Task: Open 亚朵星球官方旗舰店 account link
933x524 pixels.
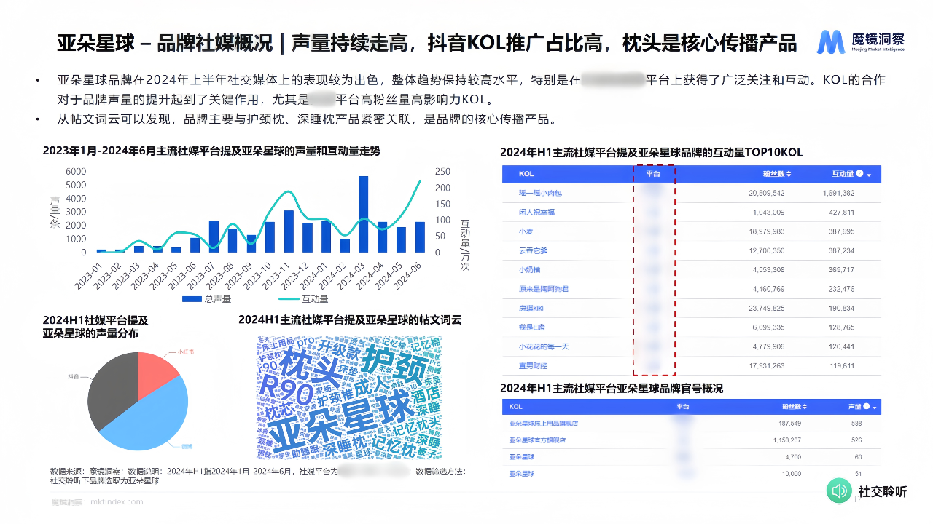Action: point(537,440)
